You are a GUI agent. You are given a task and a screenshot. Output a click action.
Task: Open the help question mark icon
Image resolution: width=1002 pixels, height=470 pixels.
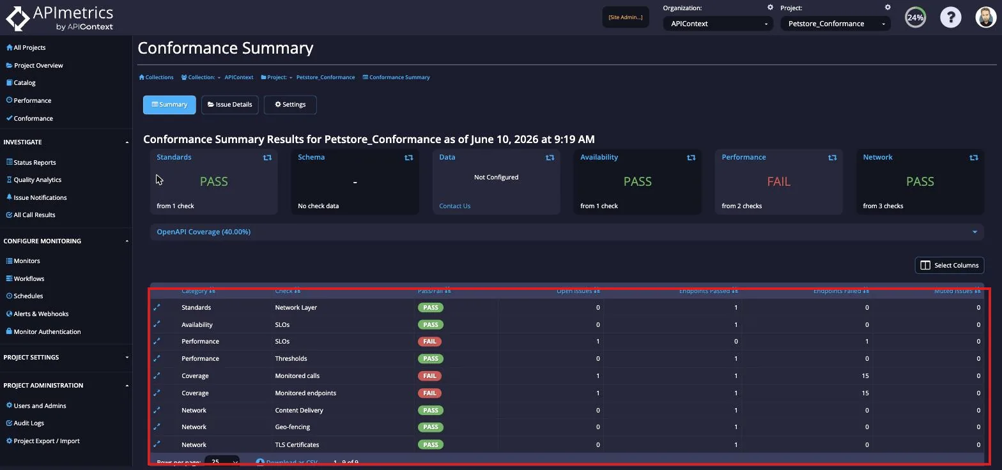[950, 17]
